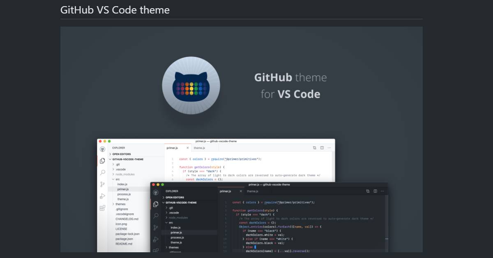
Task: Open package-lock.json in light window explorer
Action: [x=127, y=234]
